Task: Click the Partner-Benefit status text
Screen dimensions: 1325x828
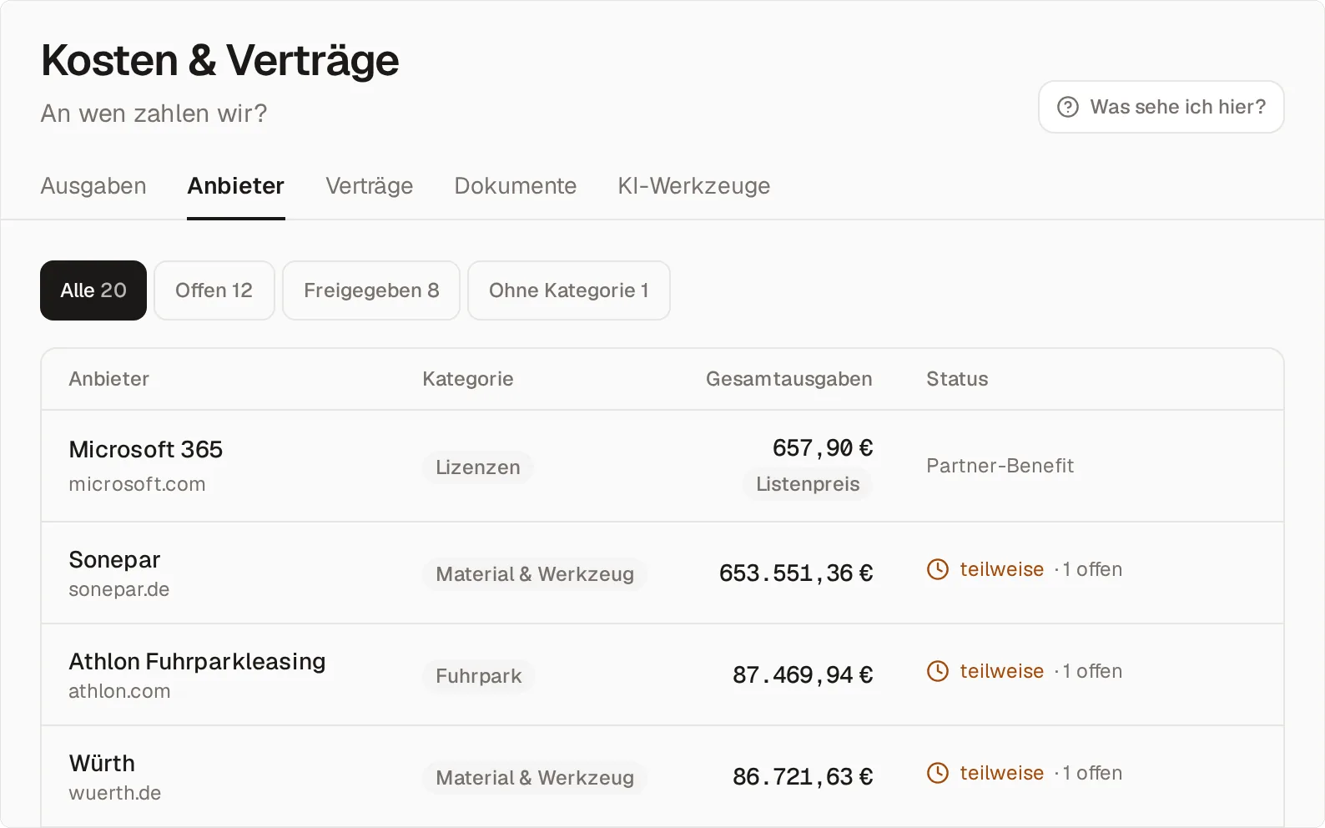Action: click(1000, 466)
